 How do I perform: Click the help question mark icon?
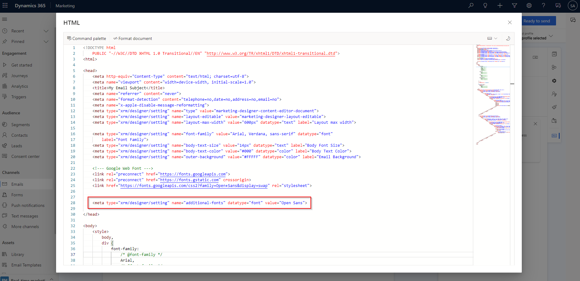coord(544,5)
